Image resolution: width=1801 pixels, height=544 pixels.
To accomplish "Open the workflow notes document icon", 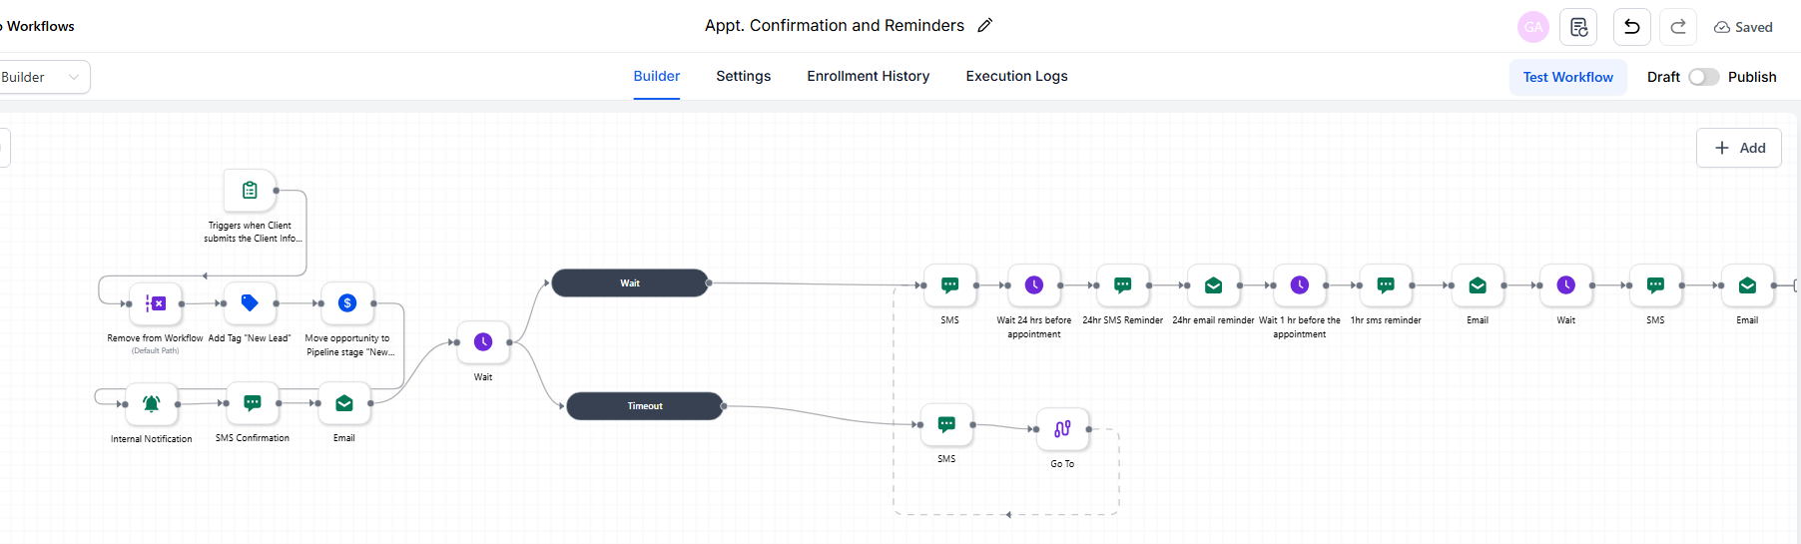I will (1578, 27).
